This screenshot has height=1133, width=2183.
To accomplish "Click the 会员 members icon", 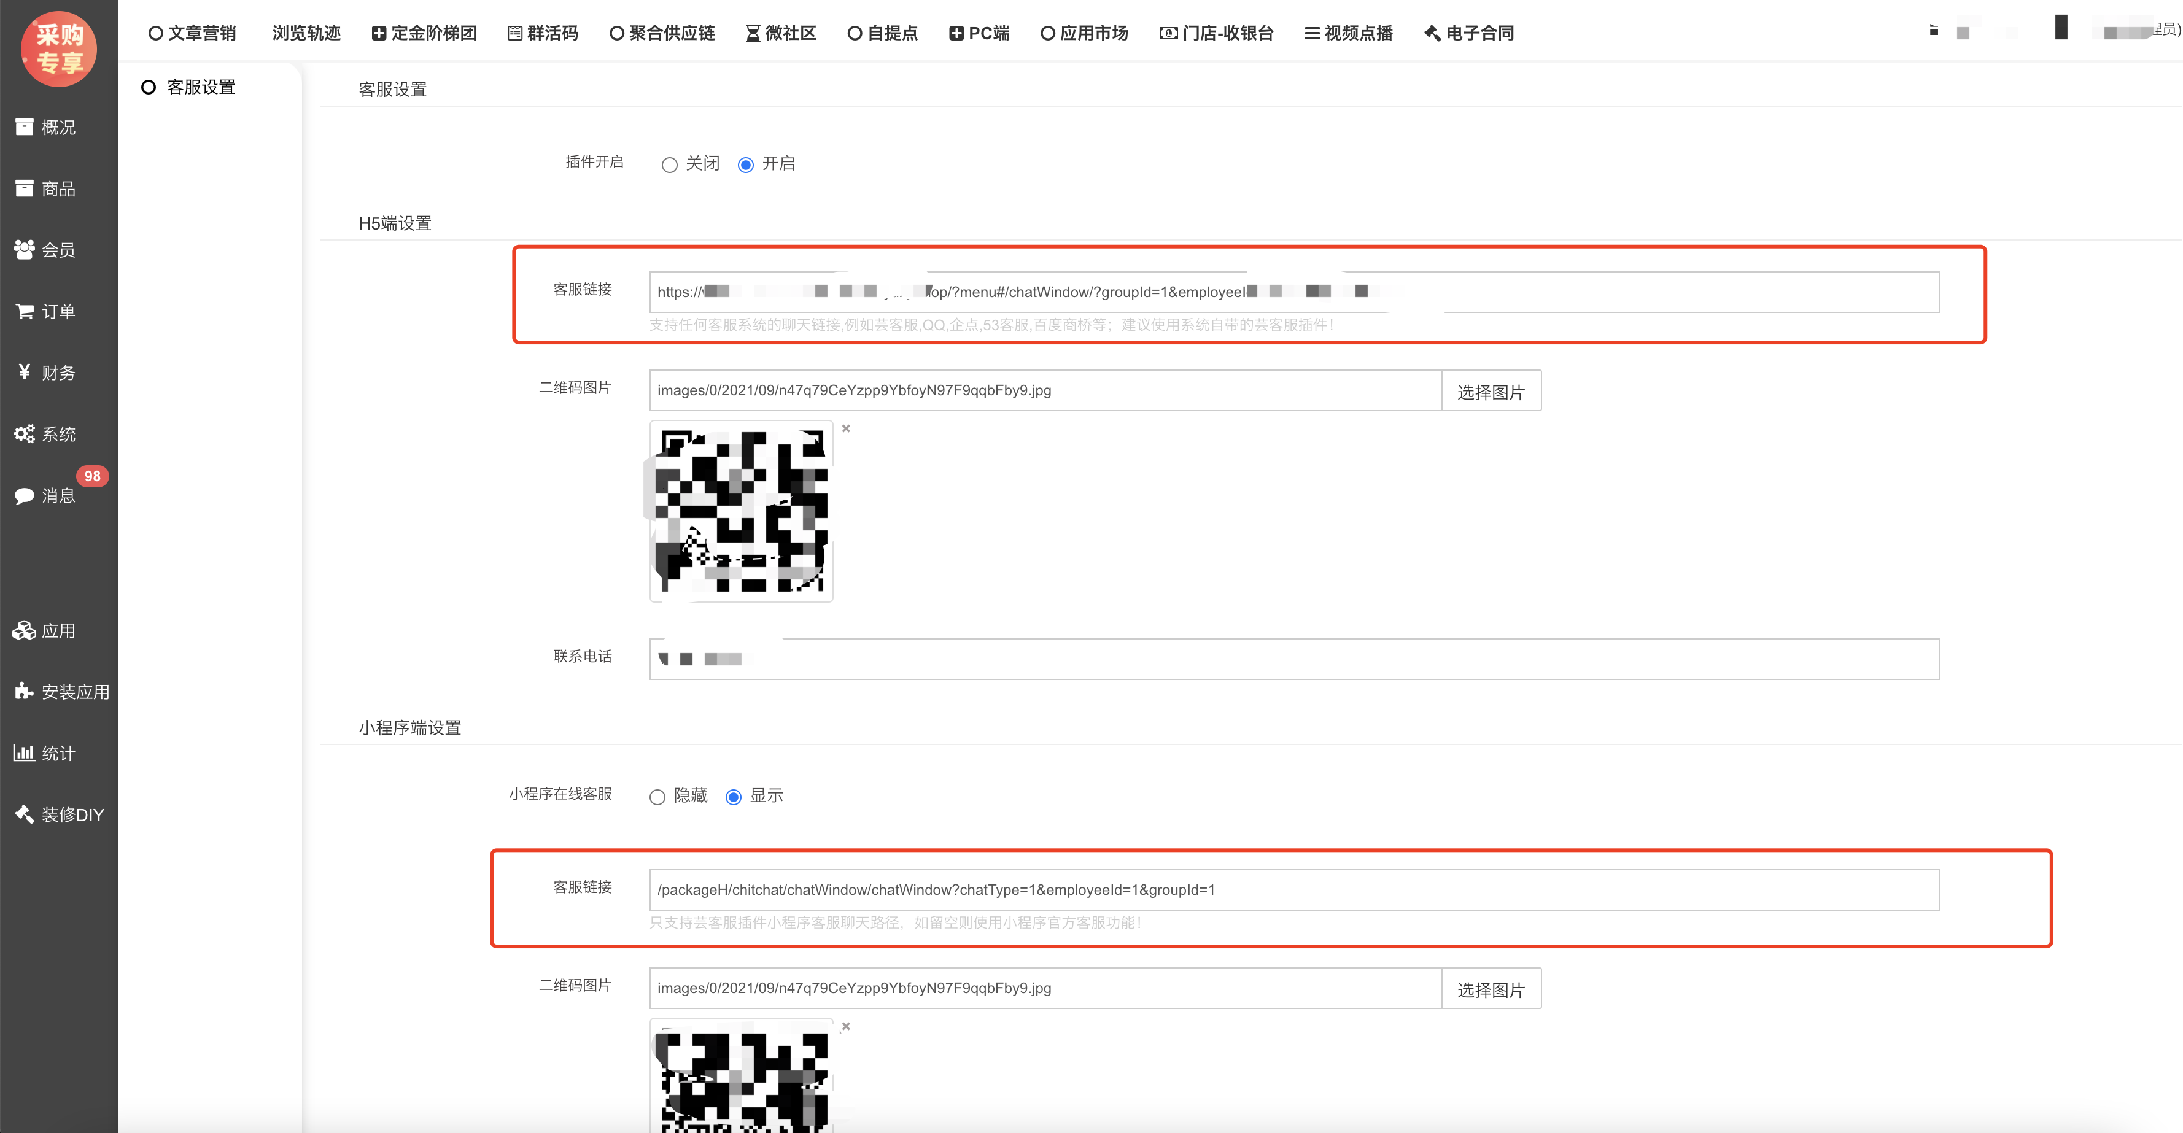I will pyautogui.click(x=25, y=250).
